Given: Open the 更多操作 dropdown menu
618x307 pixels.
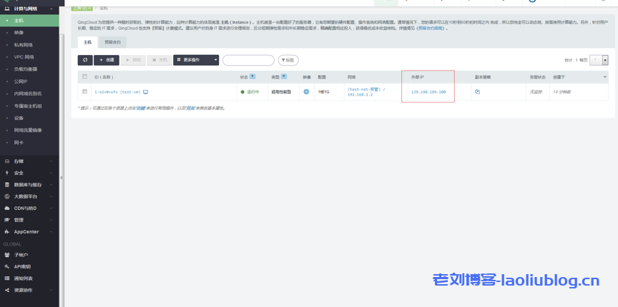Looking at the screenshot, I should tap(196, 61).
